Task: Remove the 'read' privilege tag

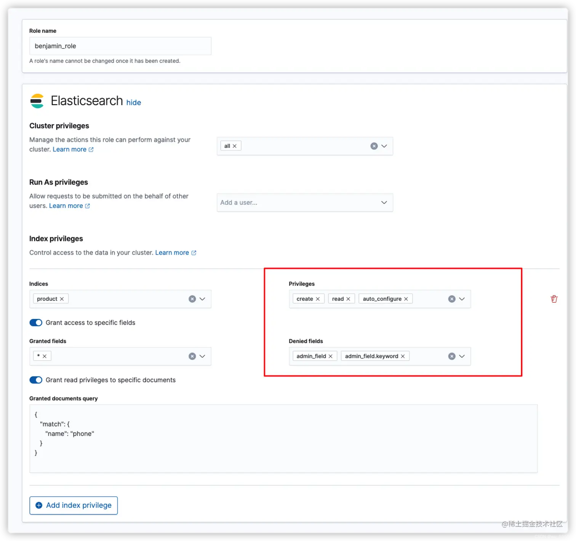Action: (x=348, y=299)
